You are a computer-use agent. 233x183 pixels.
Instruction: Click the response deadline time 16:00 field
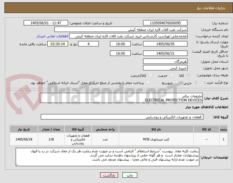tap(120, 44)
